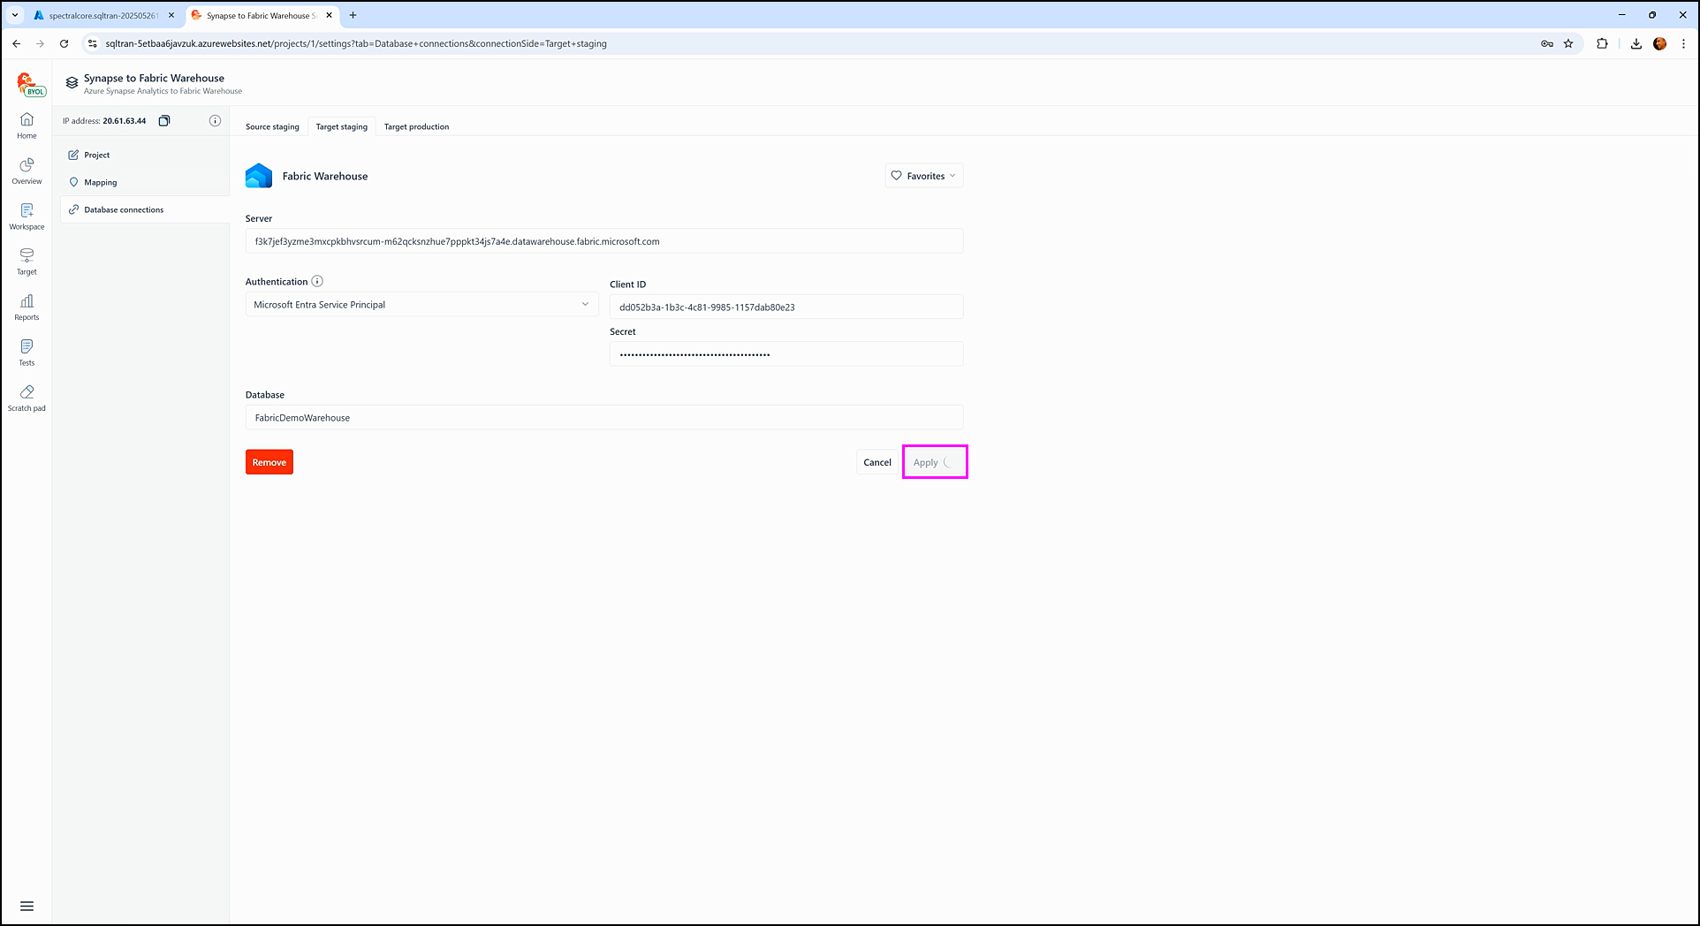
Task: Select Mapping in the settings menu
Action: pyautogui.click(x=101, y=183)
